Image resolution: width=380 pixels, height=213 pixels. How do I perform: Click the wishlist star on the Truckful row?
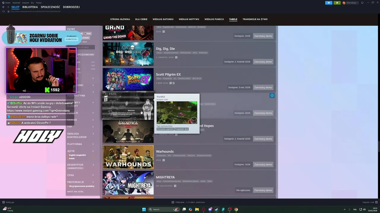pyautogui.click(x=272, y=96)
